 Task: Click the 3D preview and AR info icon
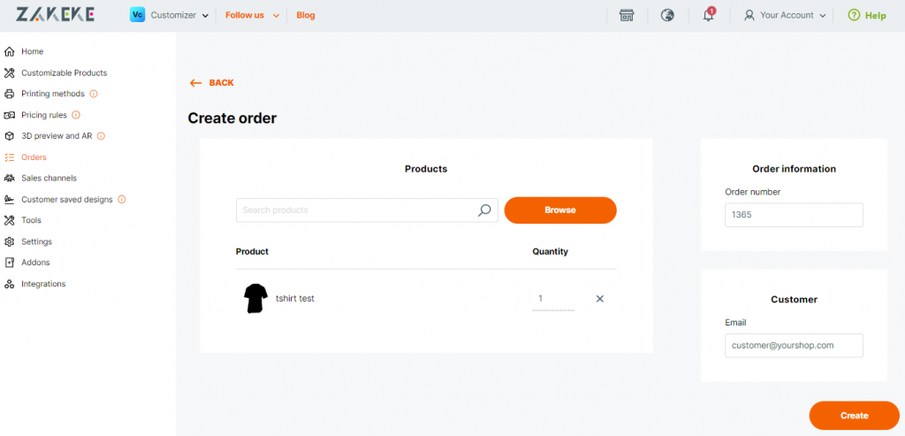tap(101, 136)
